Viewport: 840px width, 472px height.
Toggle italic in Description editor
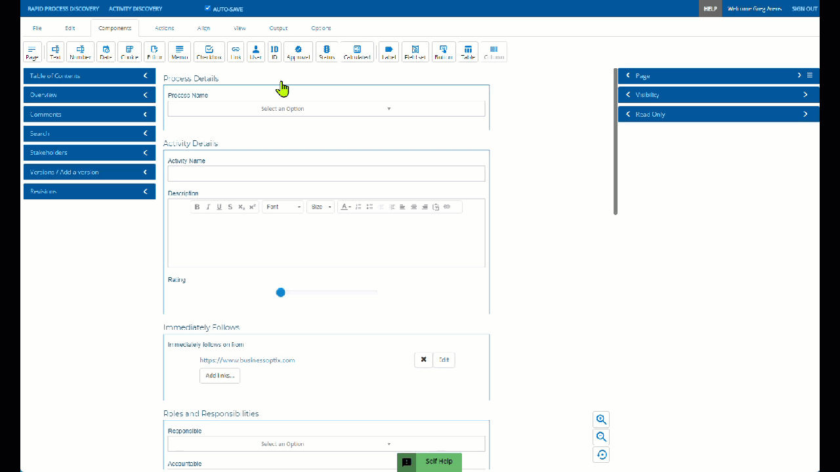(x=208, y=207)
